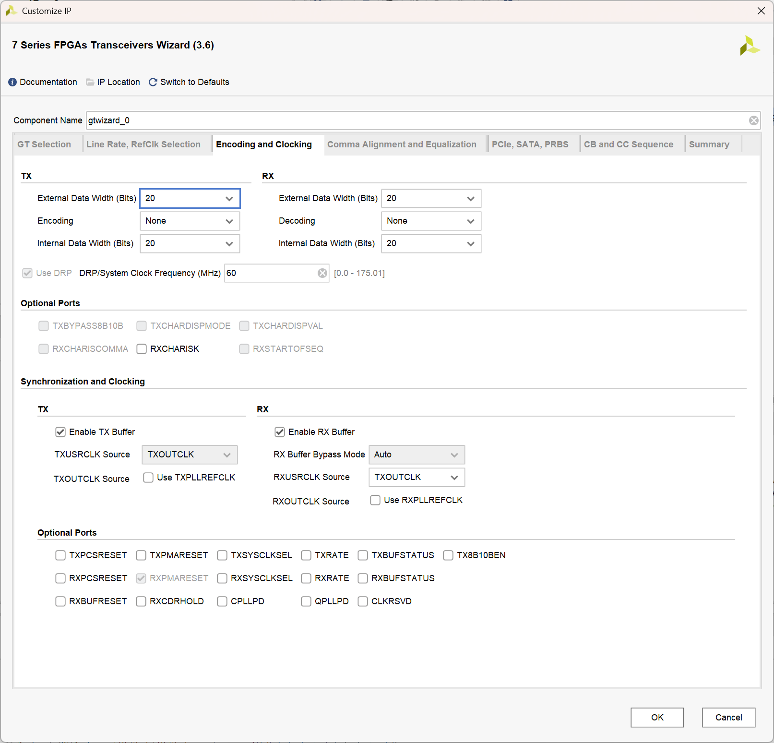Image resolution: width=774 pixels, height=743 pixels.
Task: Switch to the GT Selection tab
Action: tap(44, 144)
